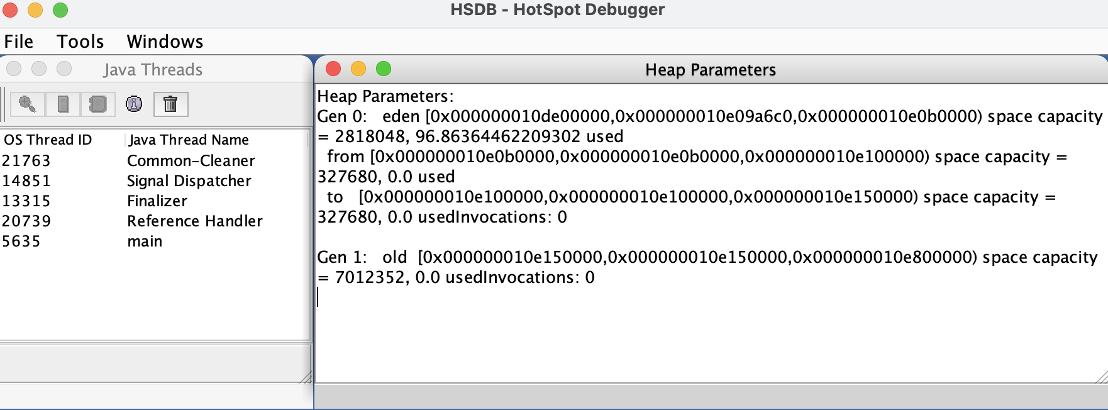Image resolution: width=1108 pixels, height=410 pixels.
Task: Click the 'Heap Parameters:' heading text
Action: [x=385, y=96]
